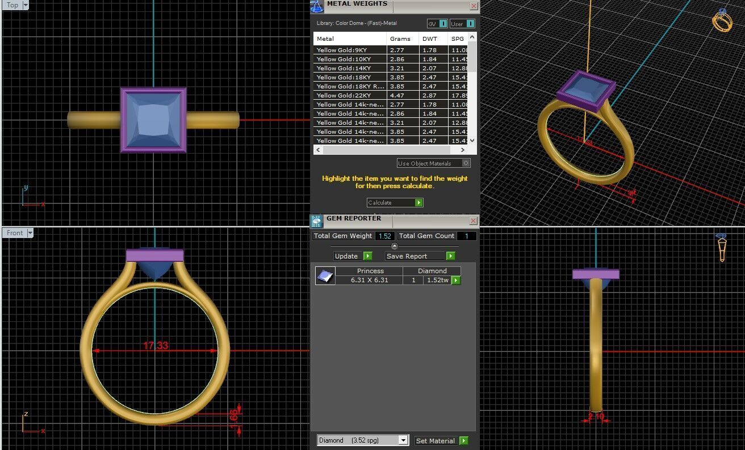Click the green arrow next to Set Material
745x450 pixels.
tap(464, 440)
